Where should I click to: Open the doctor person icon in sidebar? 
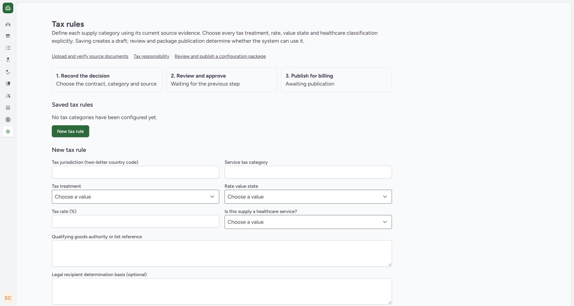pos(8,60)
